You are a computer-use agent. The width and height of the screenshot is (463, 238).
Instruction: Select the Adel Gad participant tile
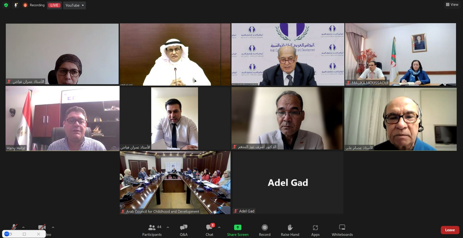(288, 182)
